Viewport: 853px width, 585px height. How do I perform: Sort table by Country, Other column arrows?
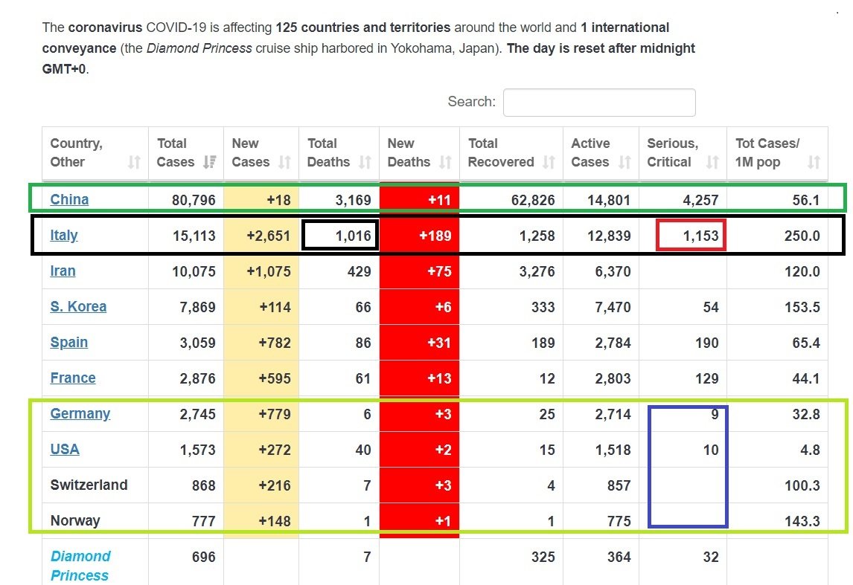[x=134, y=162]
